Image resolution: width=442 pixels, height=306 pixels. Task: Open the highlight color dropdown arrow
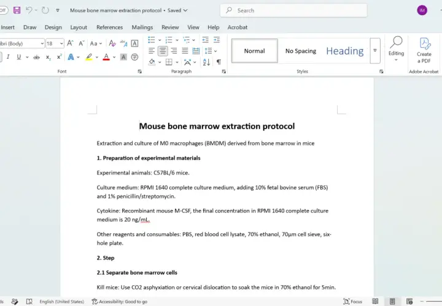point(97,58)
